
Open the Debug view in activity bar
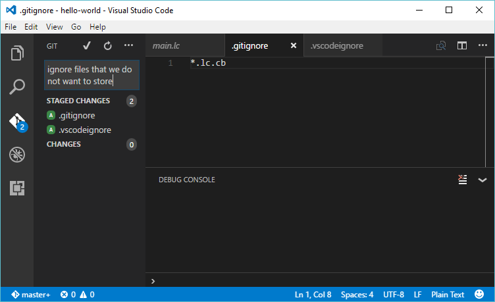[17, 155]
